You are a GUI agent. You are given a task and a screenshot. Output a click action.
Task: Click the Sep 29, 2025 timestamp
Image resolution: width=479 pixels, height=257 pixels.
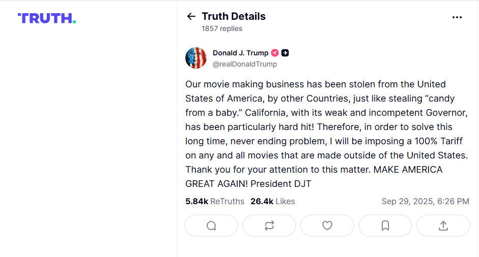coord(425,201)
